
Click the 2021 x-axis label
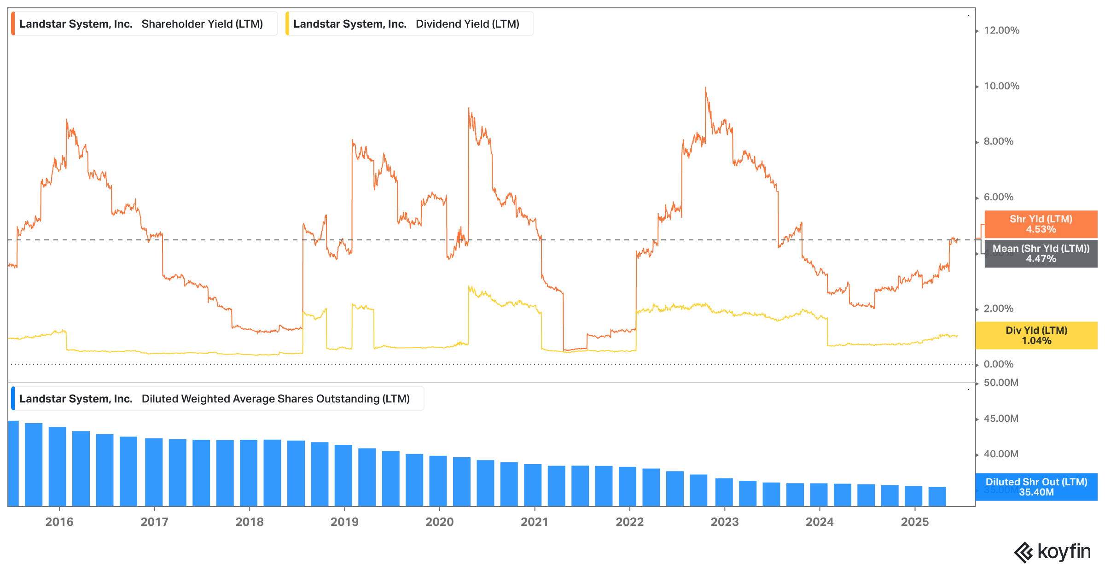coord(535,522)
